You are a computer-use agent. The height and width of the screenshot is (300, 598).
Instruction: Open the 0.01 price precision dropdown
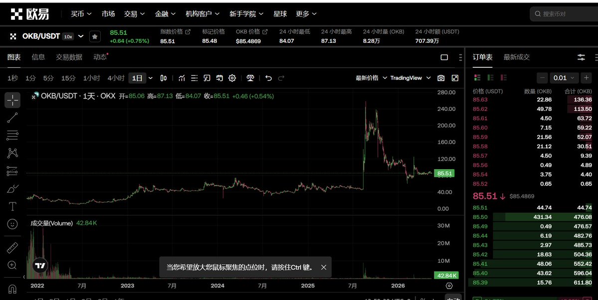pyautogui.click(x=564, y=78)
